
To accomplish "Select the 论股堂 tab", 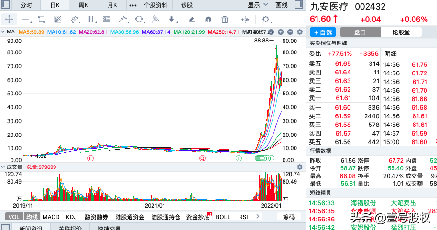I will click(401, 32).
